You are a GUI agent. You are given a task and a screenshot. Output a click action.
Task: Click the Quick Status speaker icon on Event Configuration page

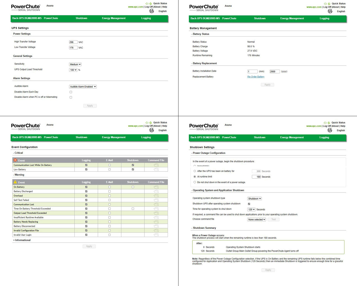point(147,123)
